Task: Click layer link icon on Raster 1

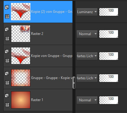Action: (7, 95)
